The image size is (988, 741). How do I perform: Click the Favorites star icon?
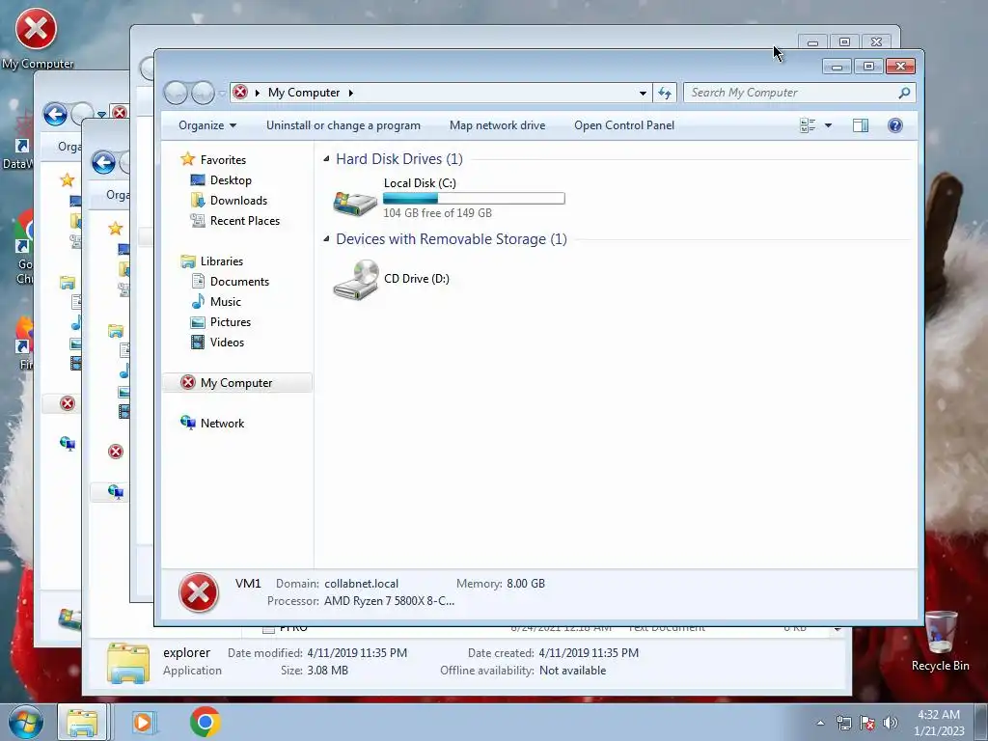187,159
